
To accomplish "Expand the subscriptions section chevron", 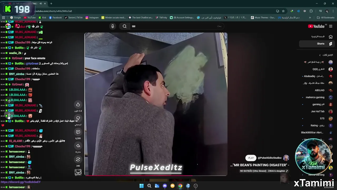I will click(x=320, y=55).
